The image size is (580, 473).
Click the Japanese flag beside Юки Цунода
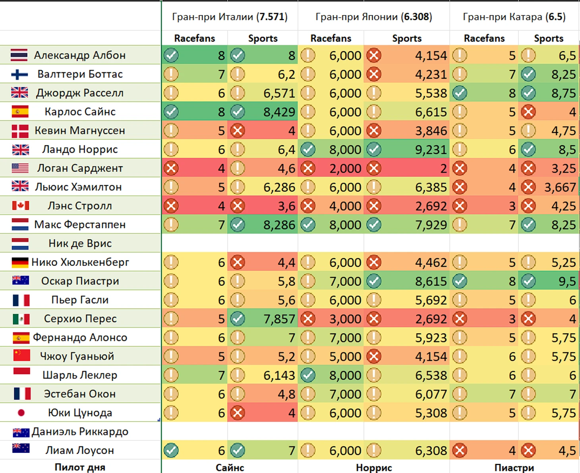click(x=21, y=413)
